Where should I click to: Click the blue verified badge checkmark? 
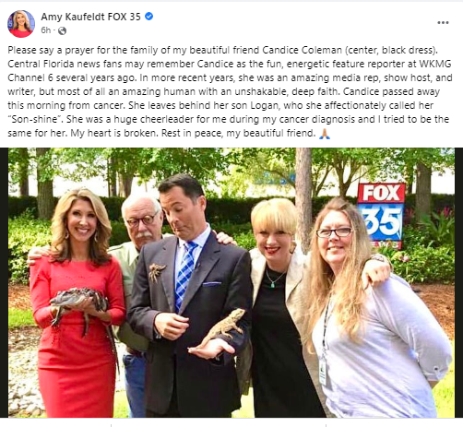pyautogui.click(x=149, y=17)
